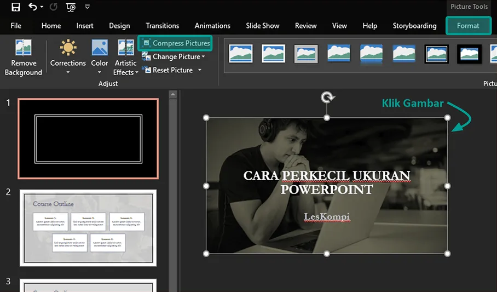Apply the thick black frame picture style
This screenshot has height=292, width=497.
pos(469,54)
